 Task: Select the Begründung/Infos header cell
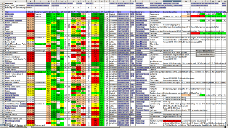(172, 12)
